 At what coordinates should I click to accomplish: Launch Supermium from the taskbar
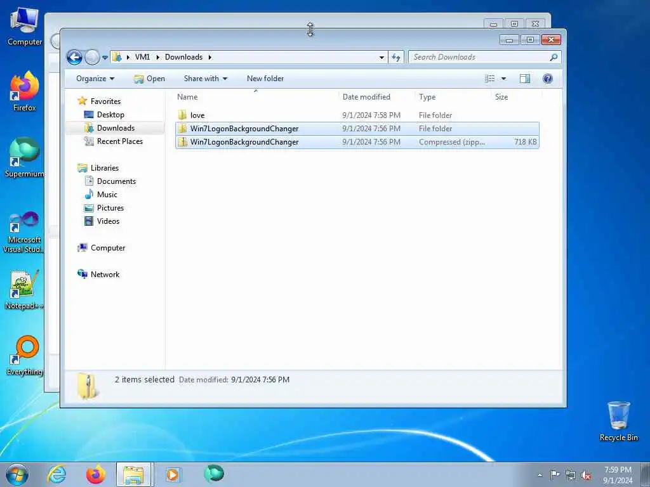pyautogui.click(x=214, y=474)
